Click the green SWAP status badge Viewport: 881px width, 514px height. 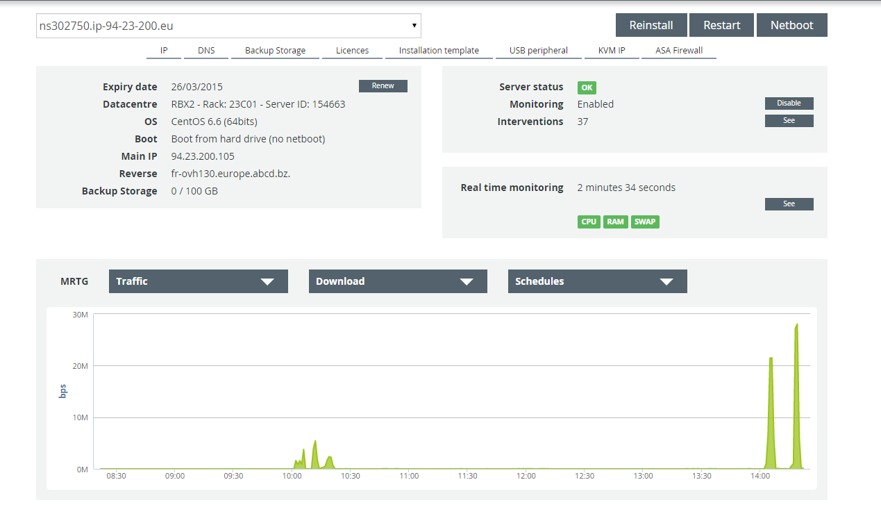tap(644, 222)
